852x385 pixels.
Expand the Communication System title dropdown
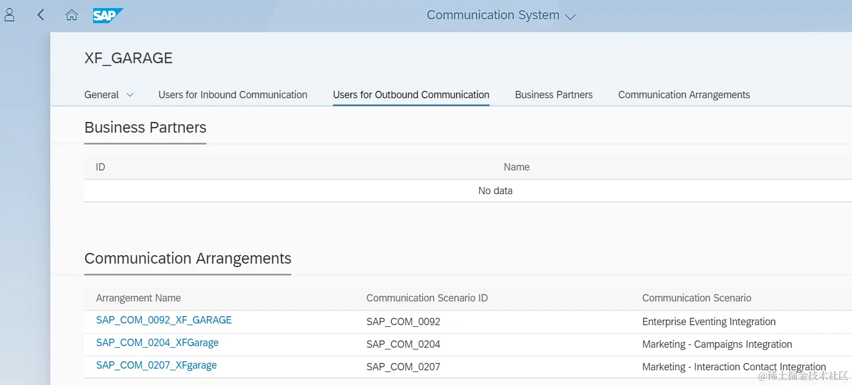(x=570, y=16)
